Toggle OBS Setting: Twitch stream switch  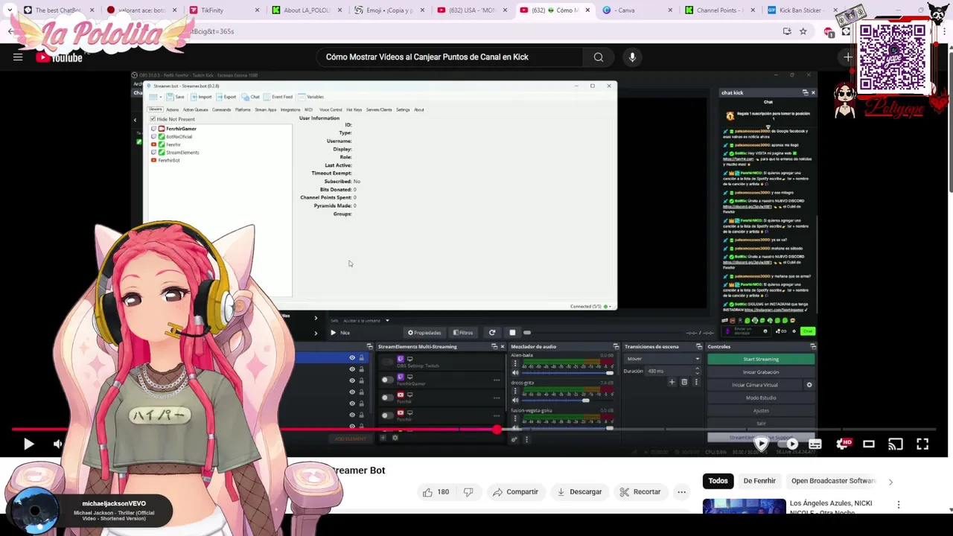coord(386,362)
